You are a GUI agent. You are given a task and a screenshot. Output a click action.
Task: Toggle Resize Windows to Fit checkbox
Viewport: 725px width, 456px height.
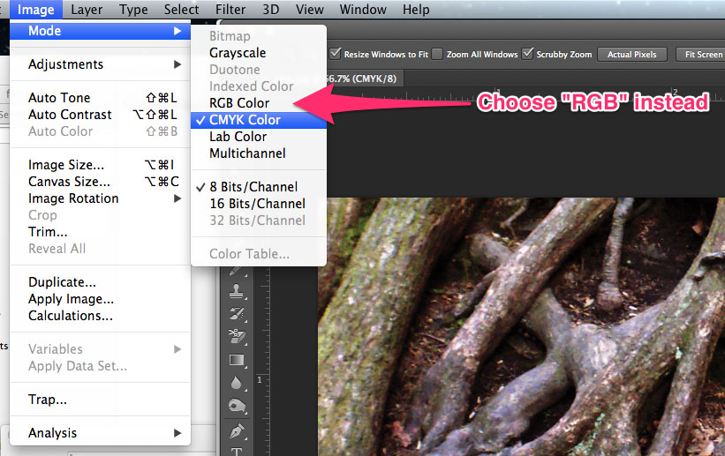[336, 54]
